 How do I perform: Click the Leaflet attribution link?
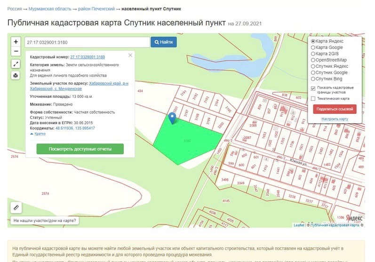coord(299,225)
